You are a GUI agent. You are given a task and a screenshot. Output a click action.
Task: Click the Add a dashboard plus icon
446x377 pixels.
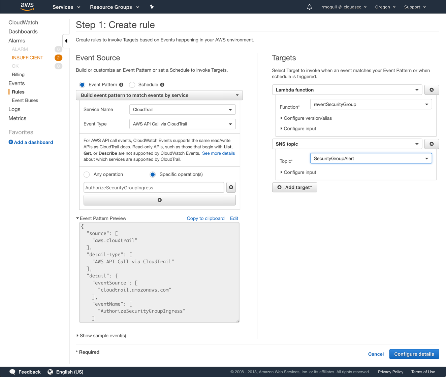coord(11,142)
